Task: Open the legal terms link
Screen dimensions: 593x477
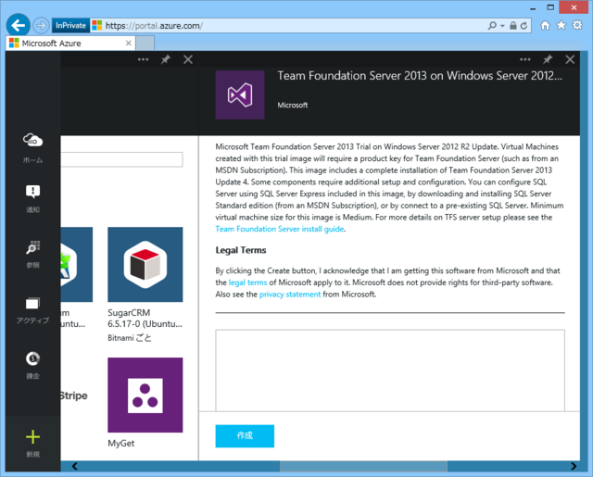Action: pos(247,282)
